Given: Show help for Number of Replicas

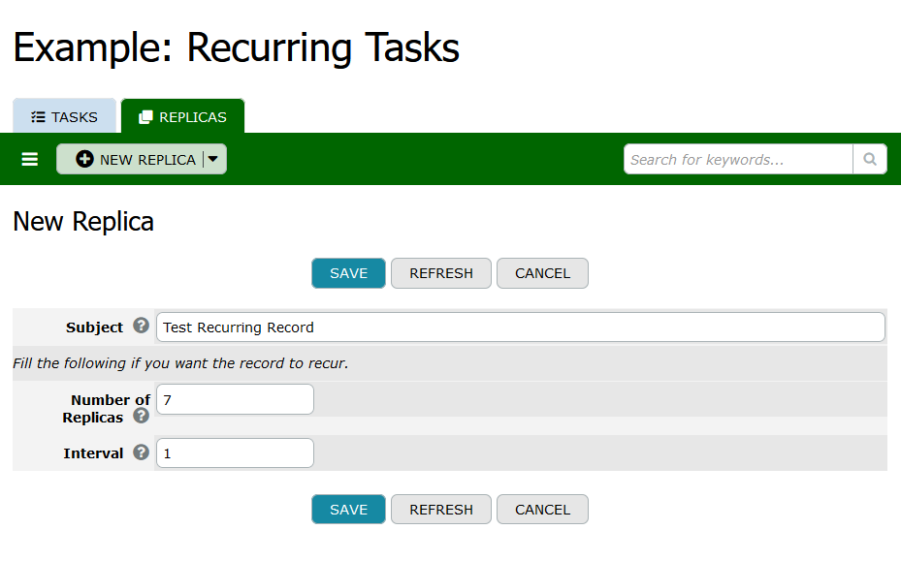Looking at the screenshot, I should (x=141, y=417).
